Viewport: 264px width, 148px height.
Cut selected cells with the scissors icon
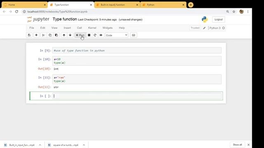[43, 35]
